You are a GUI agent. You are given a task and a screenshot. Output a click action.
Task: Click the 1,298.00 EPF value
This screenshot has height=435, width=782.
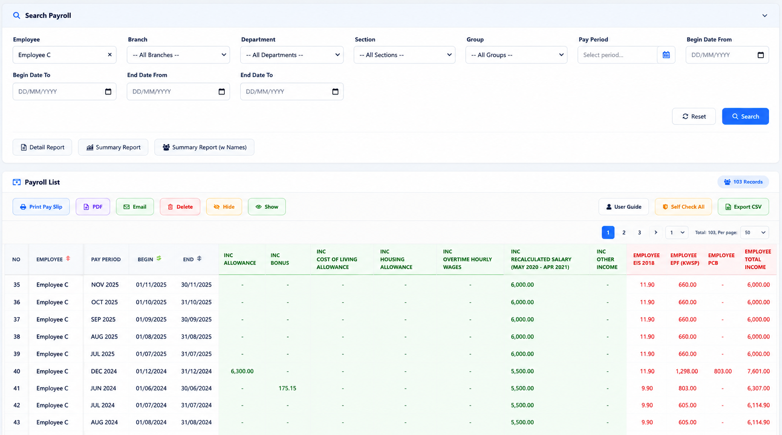[x=687, y=371]
